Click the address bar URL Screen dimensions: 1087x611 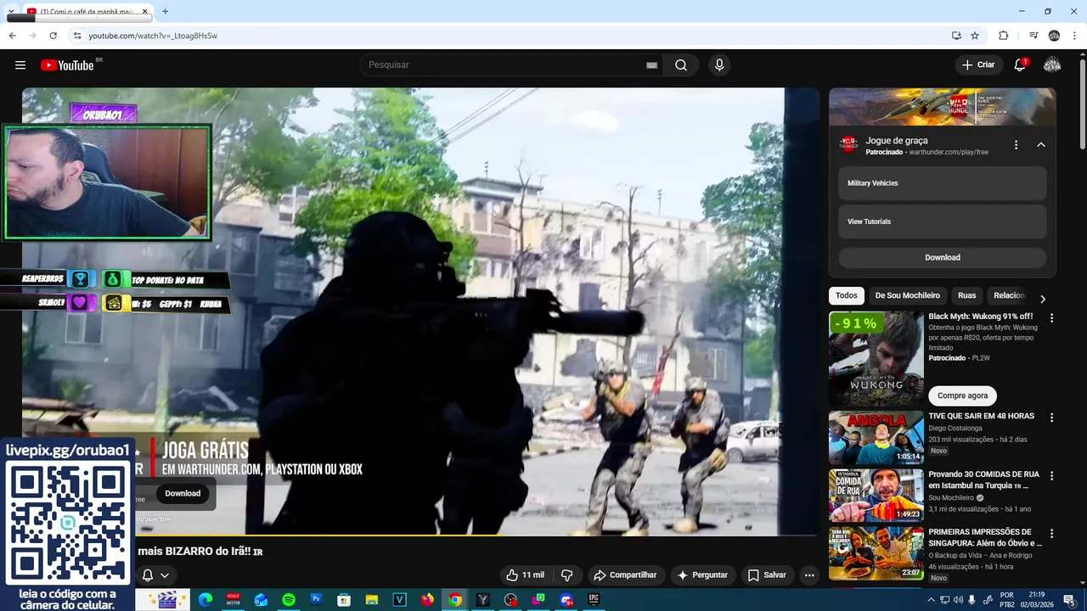coord(153,36)
